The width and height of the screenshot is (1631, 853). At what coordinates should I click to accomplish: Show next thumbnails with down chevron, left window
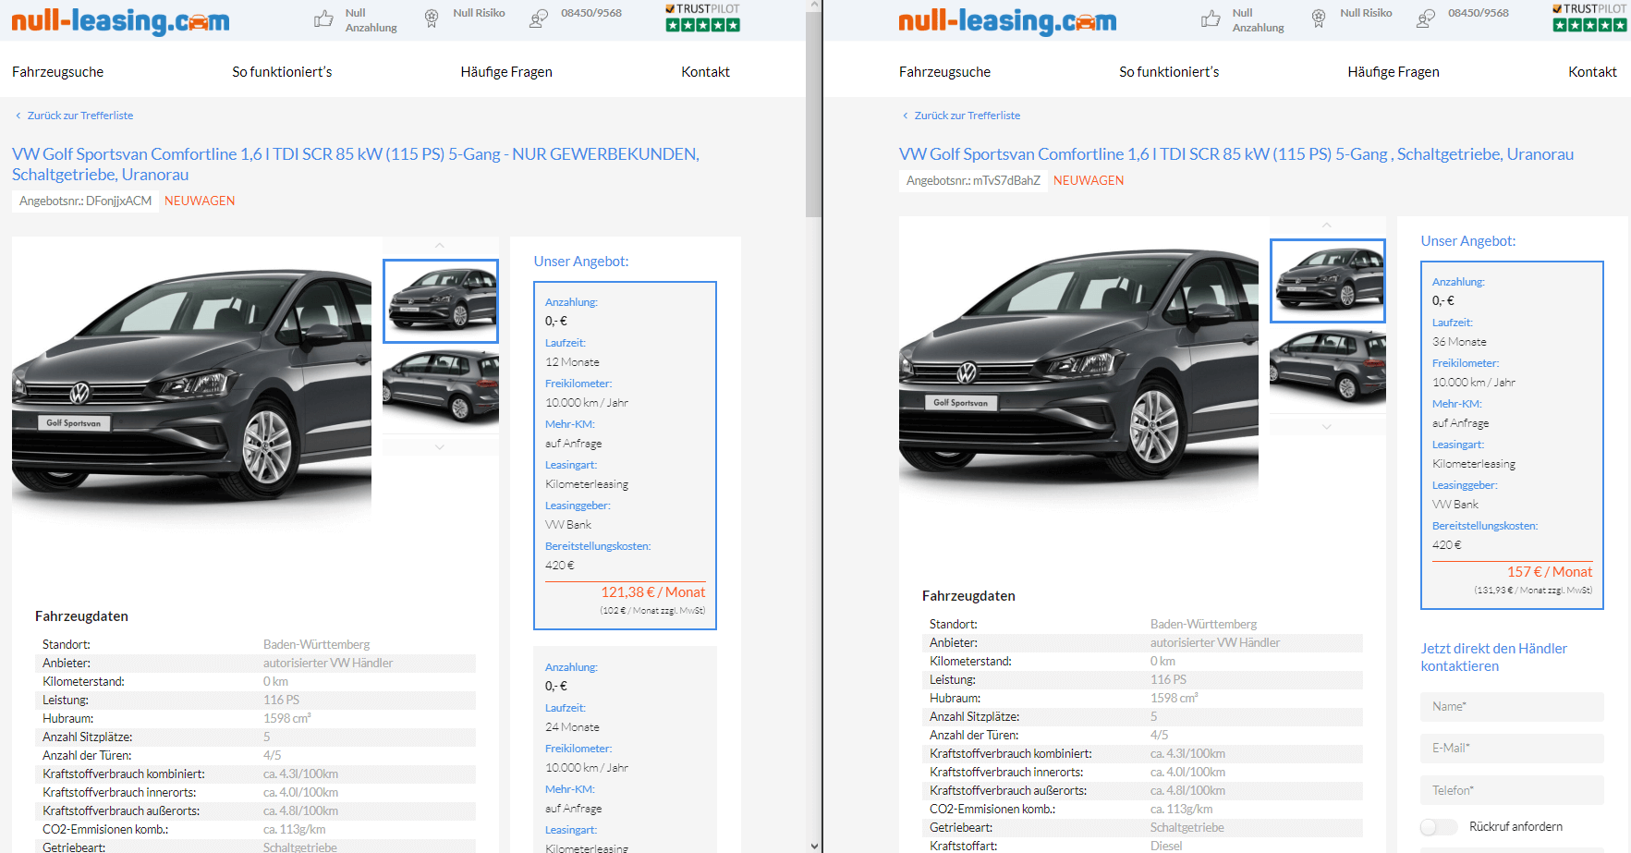point(440,446)
